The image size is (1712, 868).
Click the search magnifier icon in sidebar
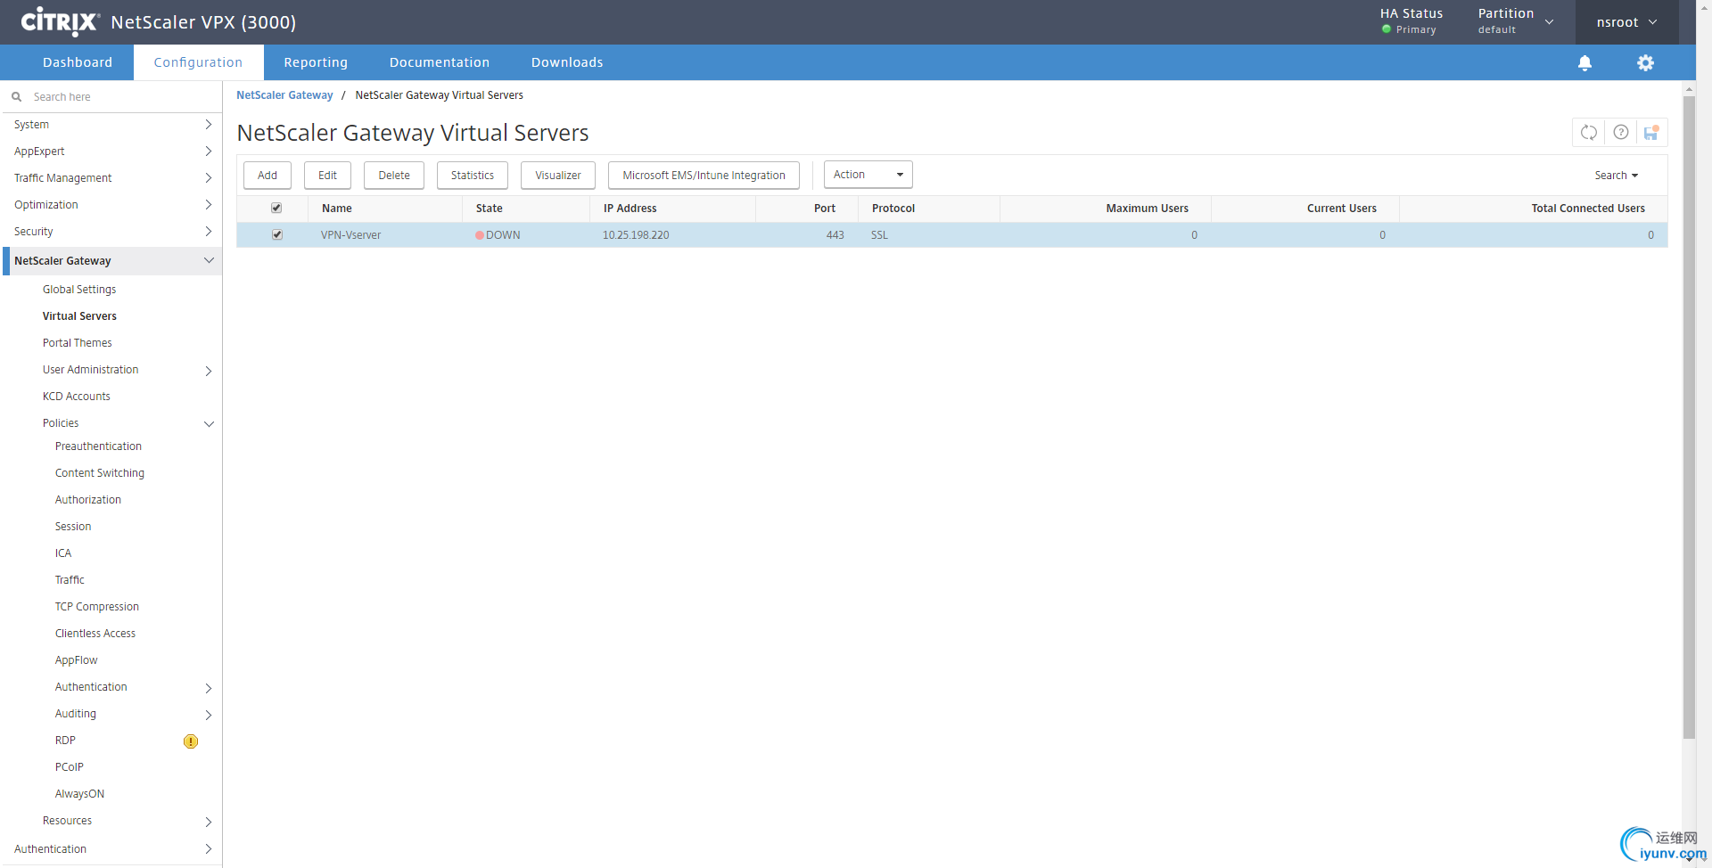coord(16,96)
